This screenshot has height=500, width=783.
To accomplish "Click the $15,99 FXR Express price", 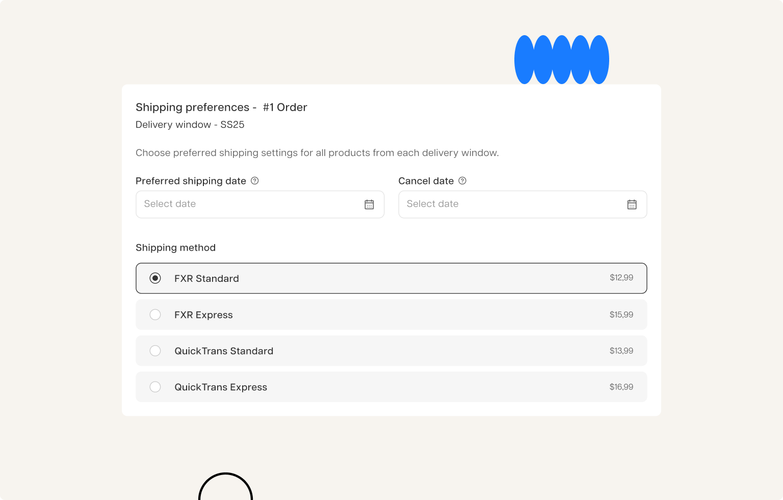I will pos(621,315).
